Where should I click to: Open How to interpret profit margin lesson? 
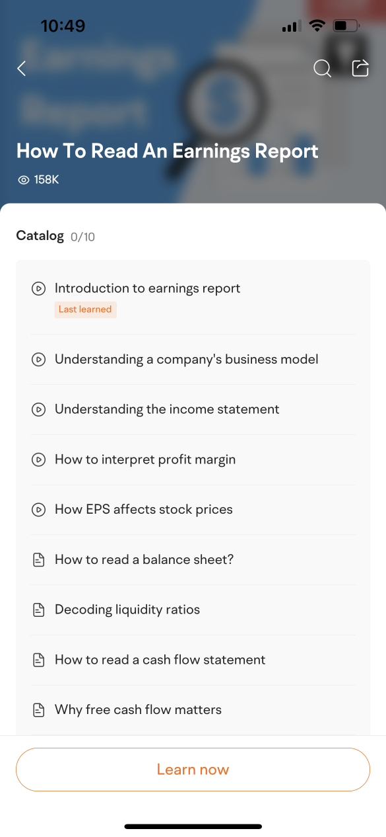click(x=193, y=459)
